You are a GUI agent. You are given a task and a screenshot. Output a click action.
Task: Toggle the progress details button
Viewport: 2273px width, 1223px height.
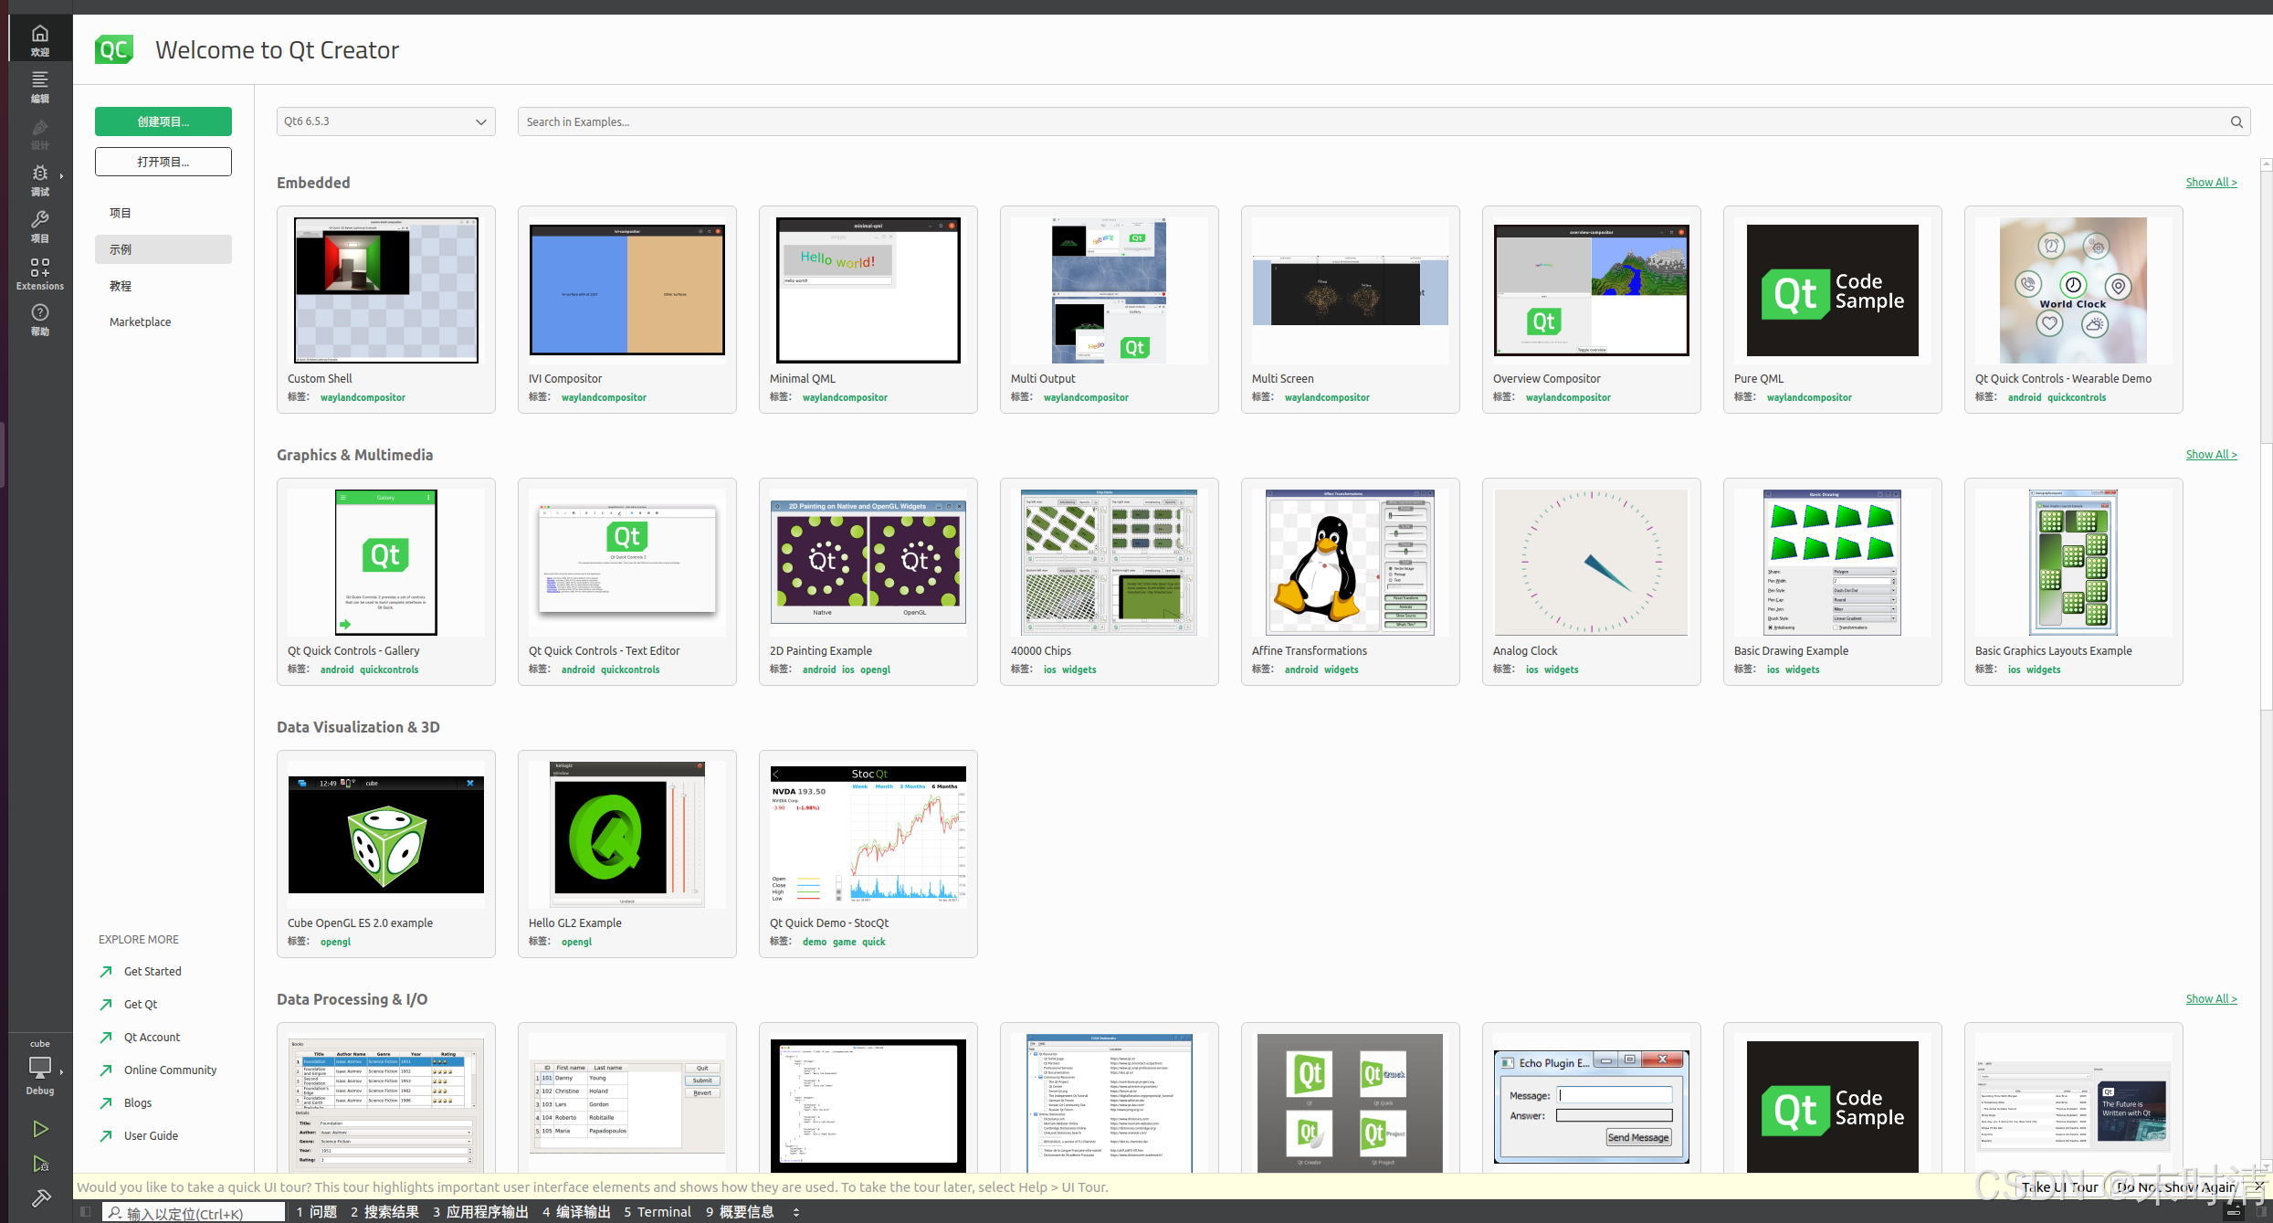point(2234,1212)
